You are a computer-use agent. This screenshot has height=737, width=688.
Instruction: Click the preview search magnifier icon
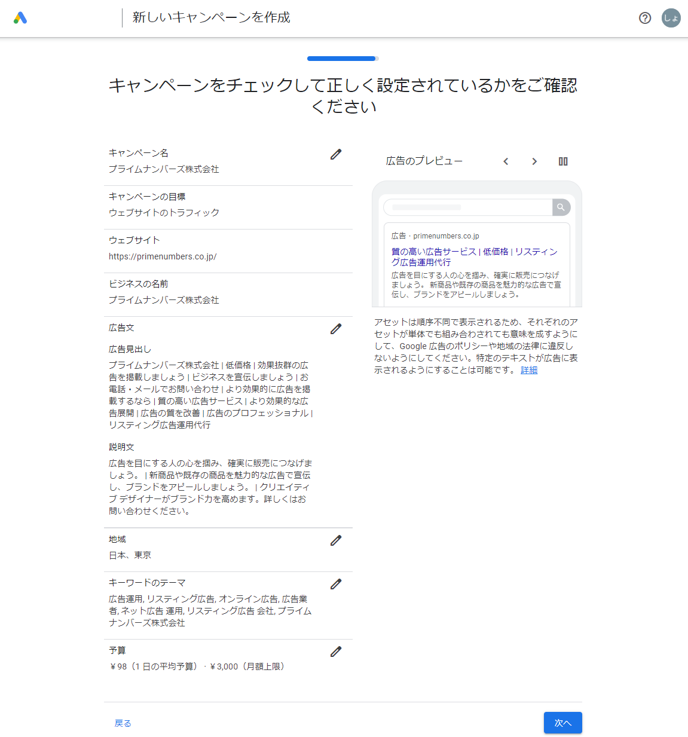(x=561, y=207)
